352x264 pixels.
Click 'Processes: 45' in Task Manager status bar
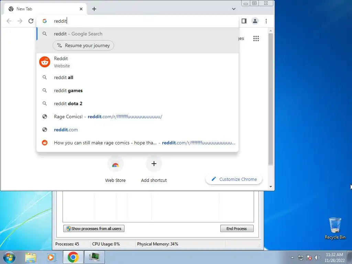[x=67, y=244]
